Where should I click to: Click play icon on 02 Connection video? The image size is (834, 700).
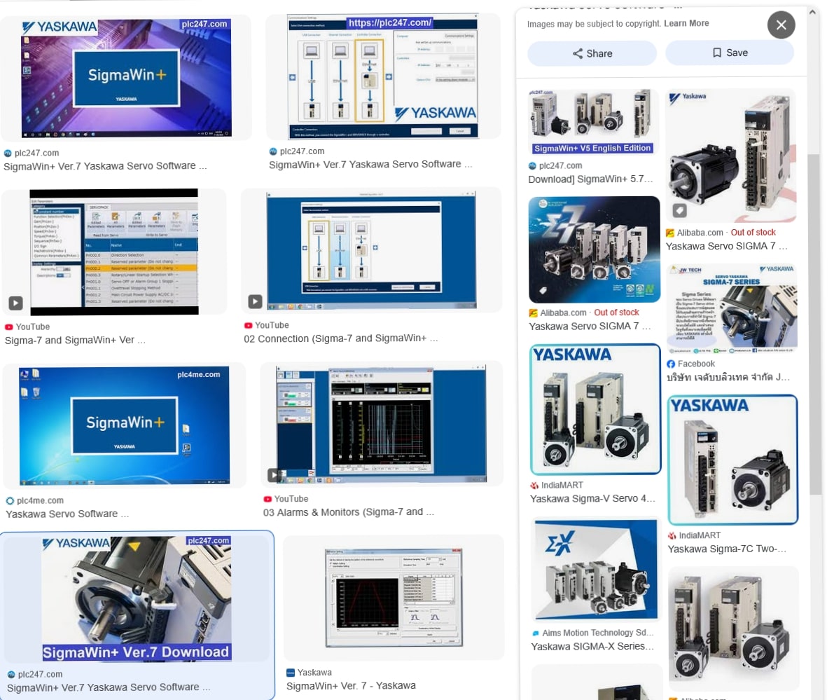point(256,301)
